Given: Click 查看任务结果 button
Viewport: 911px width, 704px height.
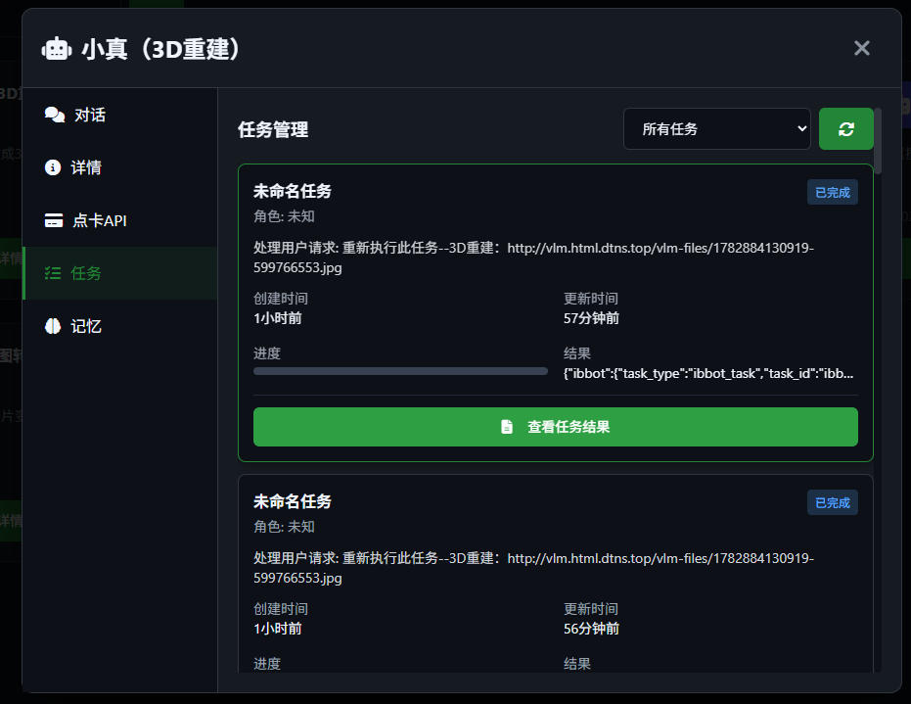Looking at the screenshot, I should [556, 427].
